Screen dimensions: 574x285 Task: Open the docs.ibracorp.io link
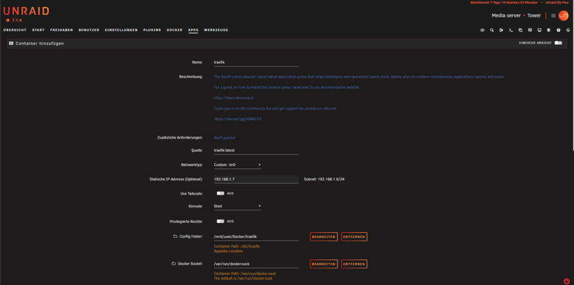click(x=234, y=98)
